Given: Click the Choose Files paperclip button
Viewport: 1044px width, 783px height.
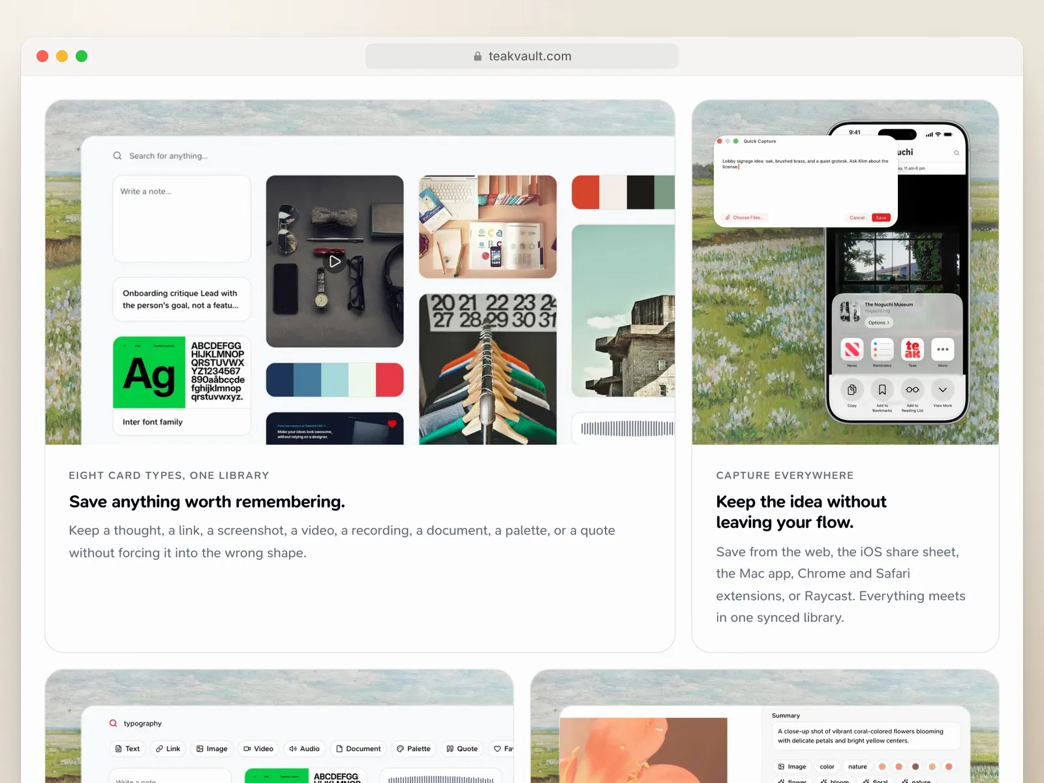Looking at the screenshot, I should click(744, 217).
